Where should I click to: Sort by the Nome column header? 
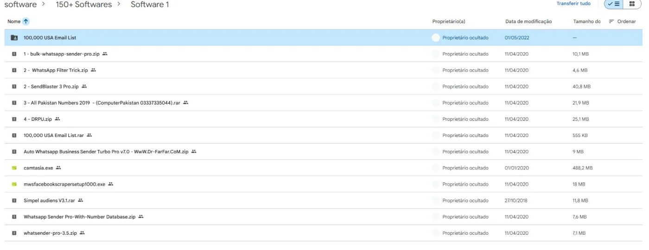pyautogui.click(x=14, y=21)
